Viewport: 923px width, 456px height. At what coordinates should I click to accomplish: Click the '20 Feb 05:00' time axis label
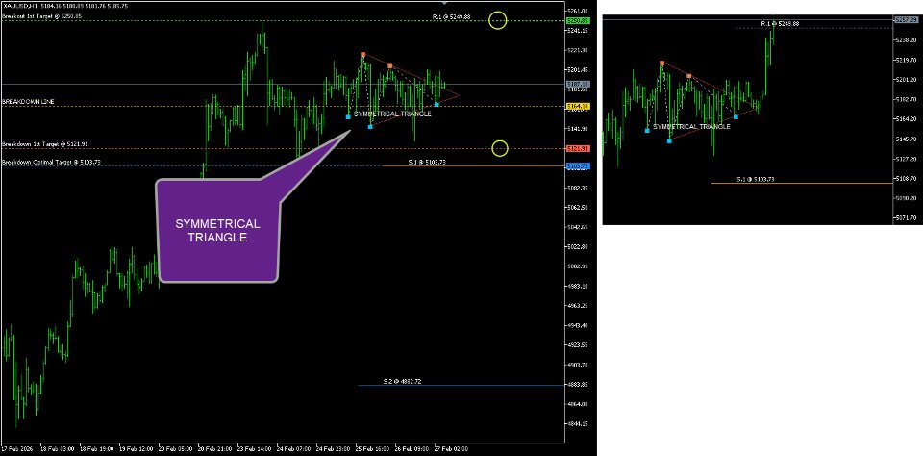pyautogui.click(x=174, y=449)
